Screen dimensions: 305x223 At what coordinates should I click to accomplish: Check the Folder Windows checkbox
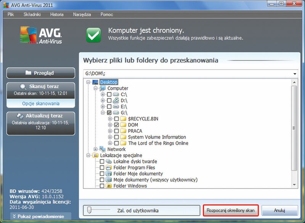[102, 186]
